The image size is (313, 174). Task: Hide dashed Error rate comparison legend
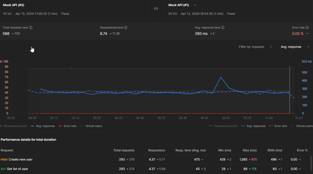pyautogui.click(x=278, y=126)
